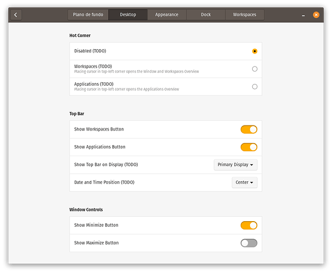Click the Show Maximize Button label
This screenshot has height=273, width=332.
click(96, 243)
